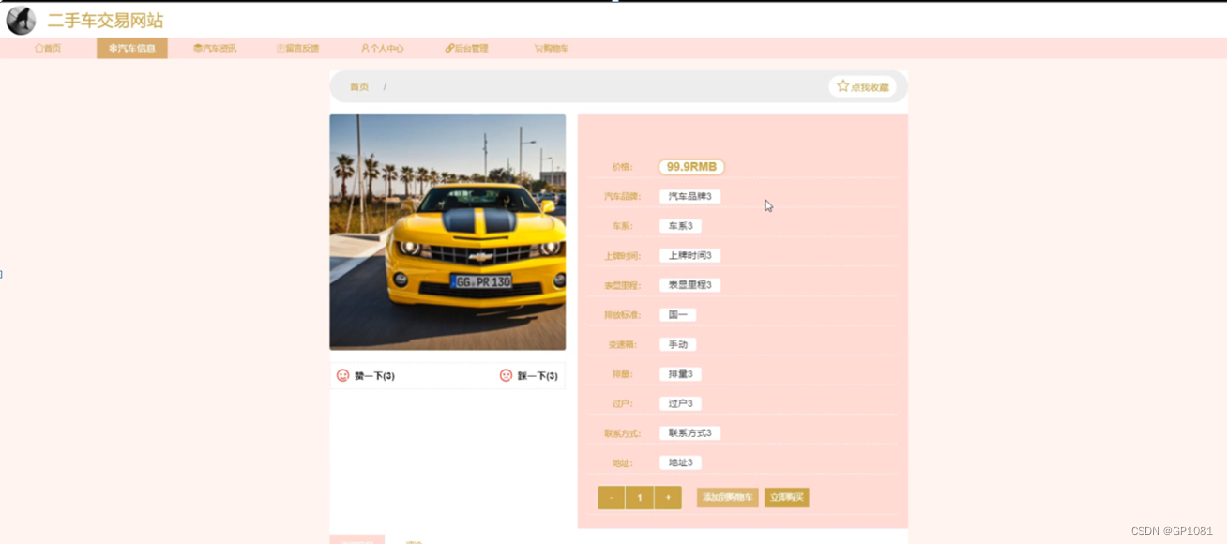Click the round site logo avatar
Viewport: 1227px width, 544px height.
point(21,21)
